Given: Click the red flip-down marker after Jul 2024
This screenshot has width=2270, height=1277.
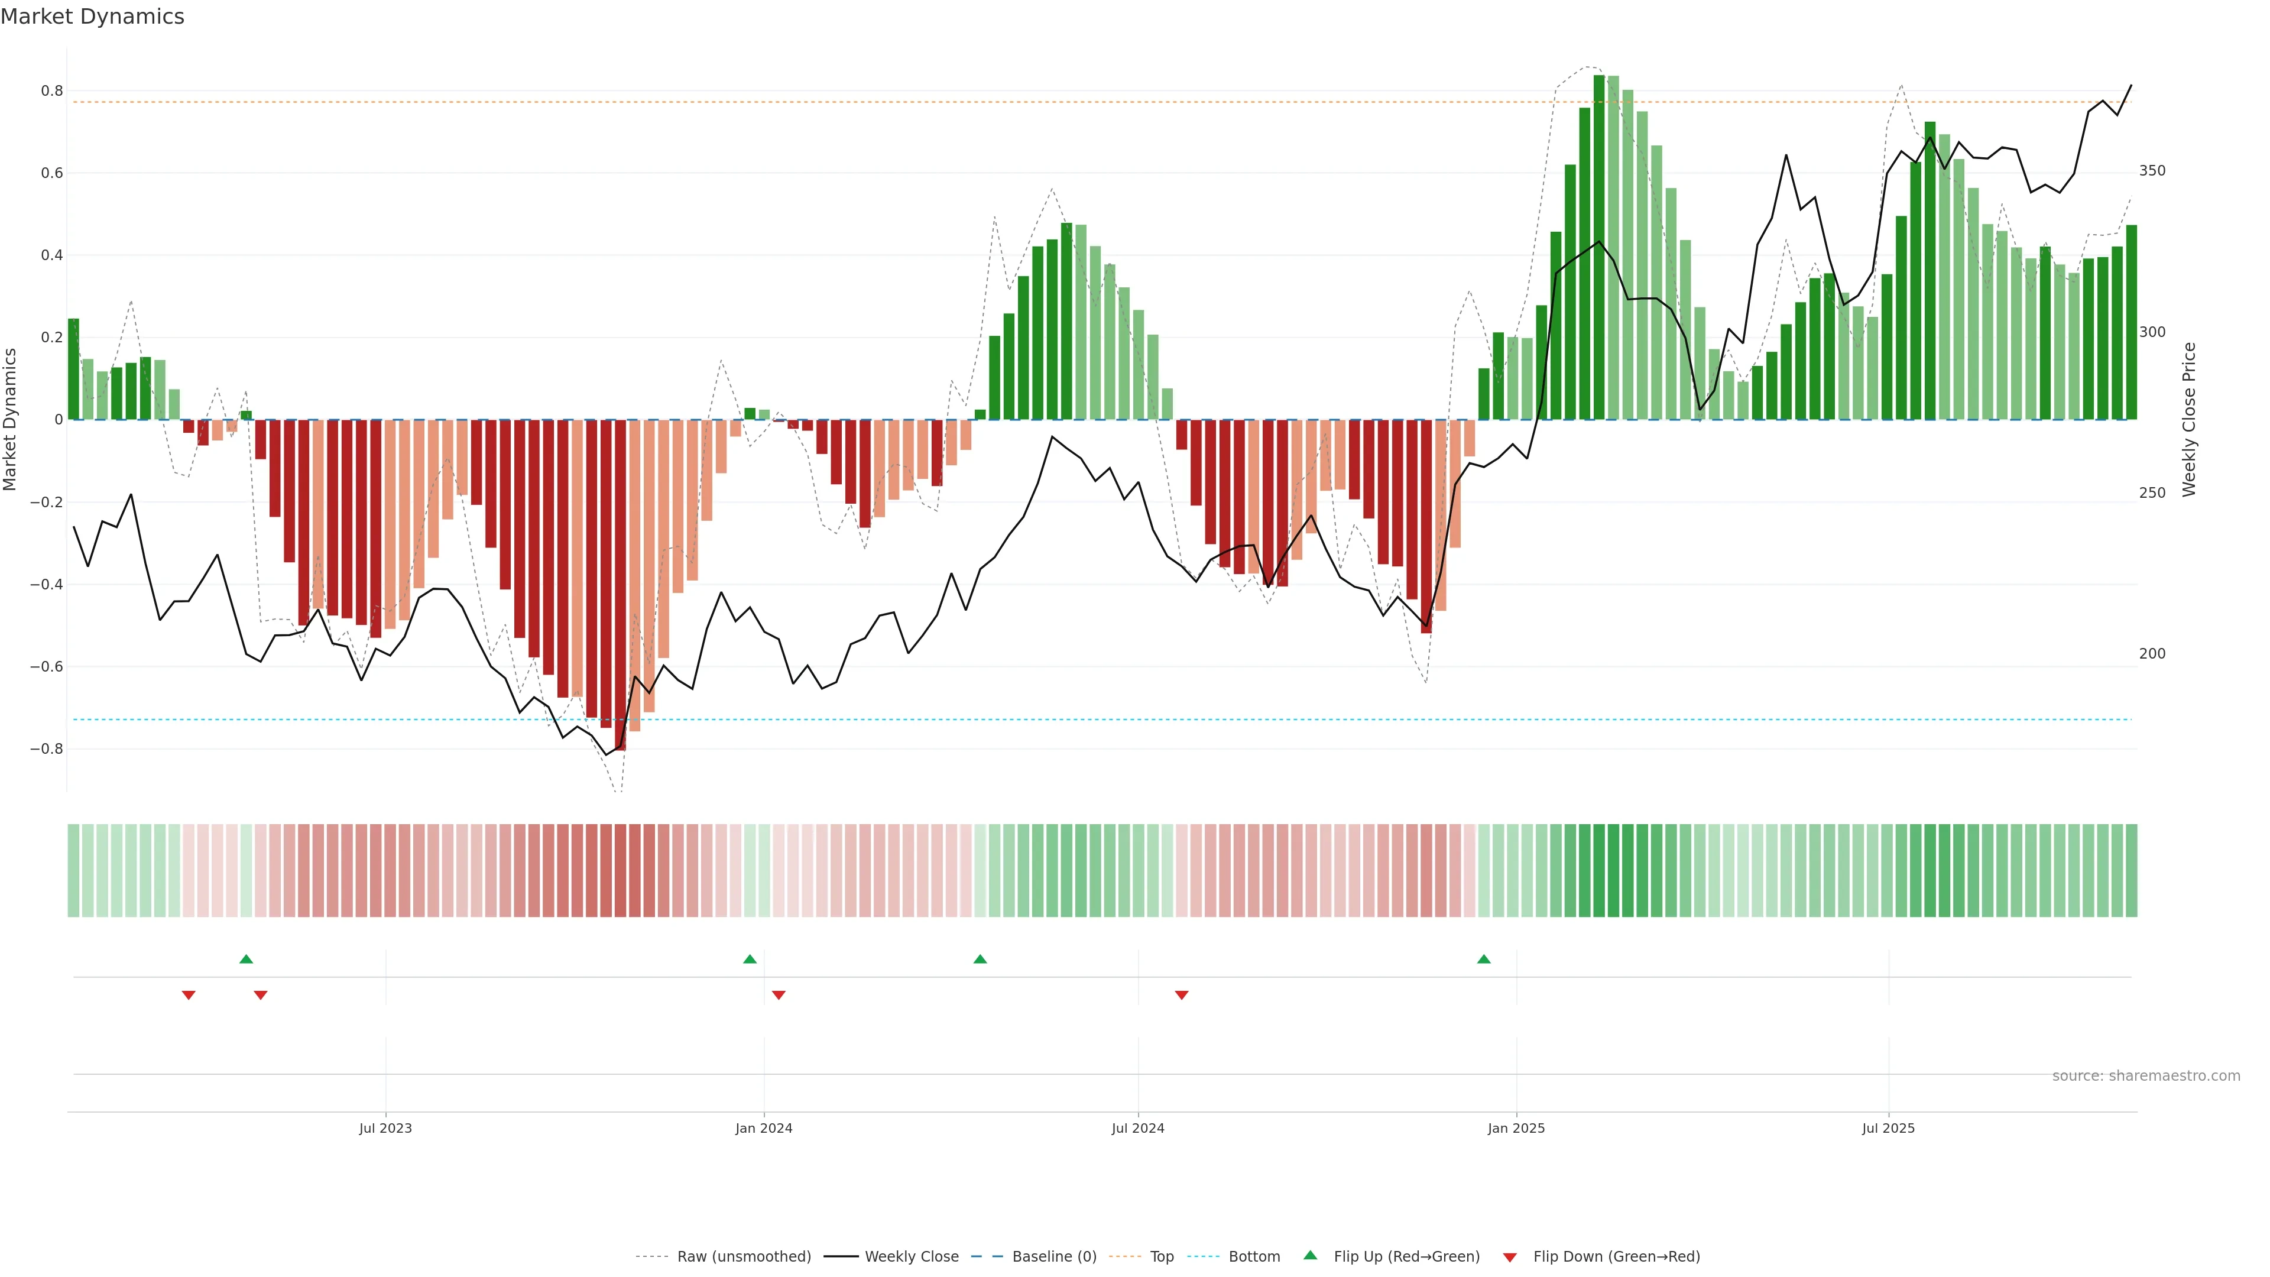Looking at the screenshot, I should pos(1182,995).
